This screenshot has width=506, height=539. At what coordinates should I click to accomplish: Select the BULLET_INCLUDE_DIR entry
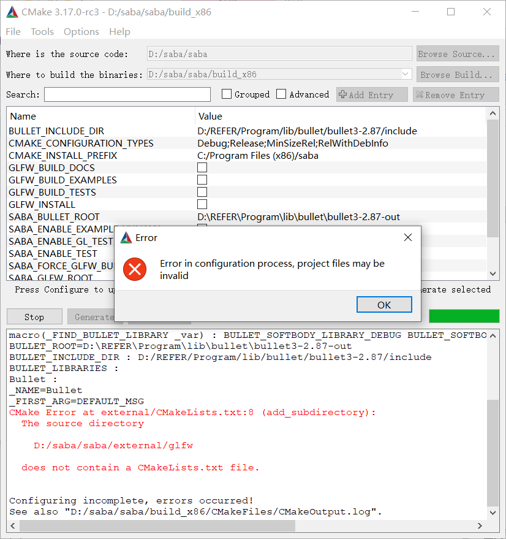pyautogui.click(x=56, y=131)
